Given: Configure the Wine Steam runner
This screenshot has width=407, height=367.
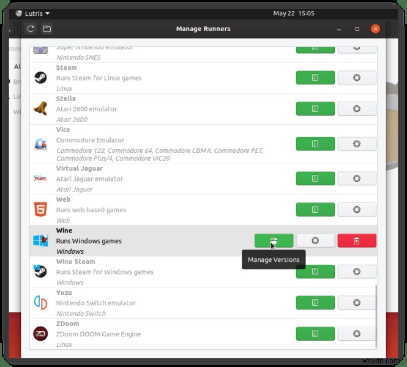Looking at the screenshot, I should 357,272.
